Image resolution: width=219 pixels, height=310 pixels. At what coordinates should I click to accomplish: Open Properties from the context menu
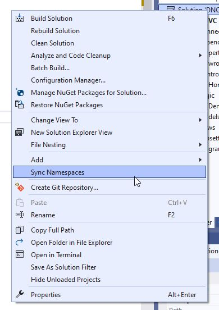pyautogui.click(x=109, y=295)
